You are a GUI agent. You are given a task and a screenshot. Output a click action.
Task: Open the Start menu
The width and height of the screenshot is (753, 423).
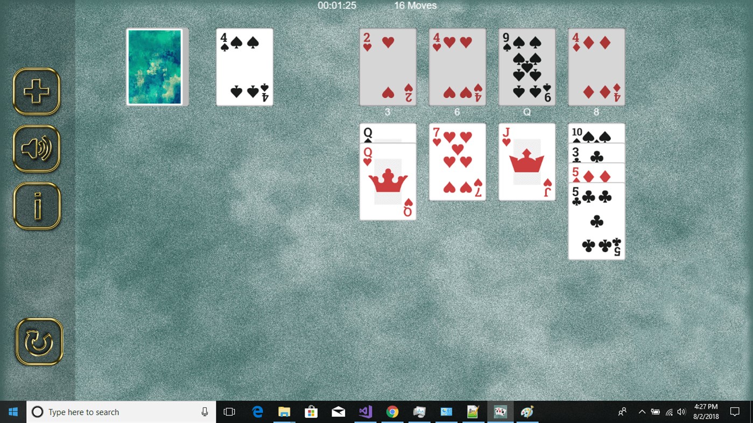(x=12, y=412)
